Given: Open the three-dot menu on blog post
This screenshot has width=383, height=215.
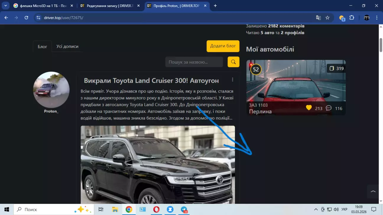Looking at the screenshot, I should tap(233, 80).
